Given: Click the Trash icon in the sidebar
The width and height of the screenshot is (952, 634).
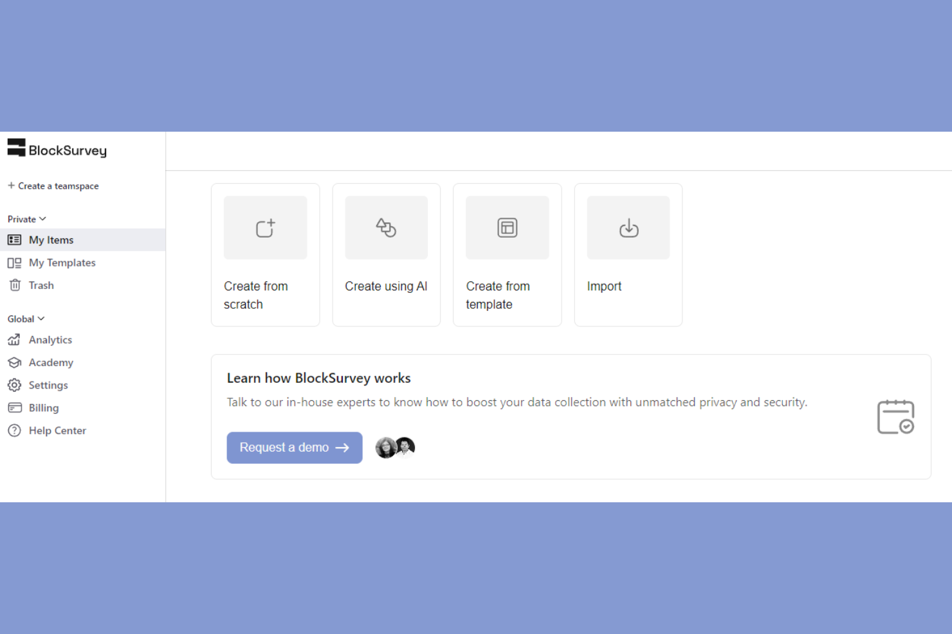Looking at the screenshot, I should [x=15, y=285].
